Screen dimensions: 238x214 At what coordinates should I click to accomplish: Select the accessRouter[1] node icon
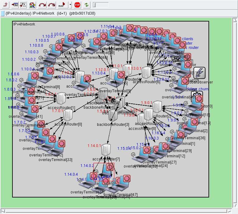coord(61,99)
